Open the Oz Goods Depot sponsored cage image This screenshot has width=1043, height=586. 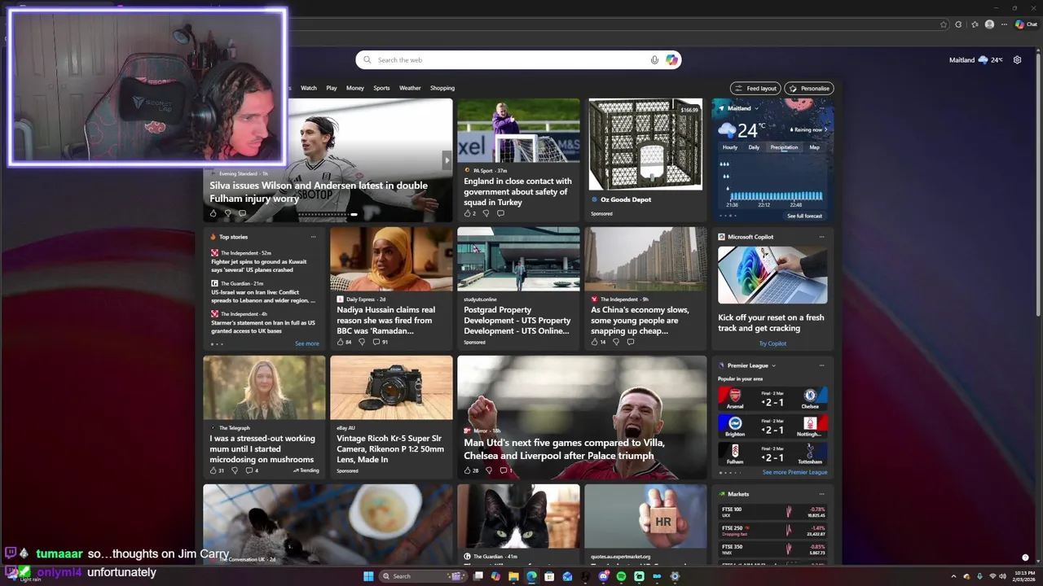(x=645, y=145)
